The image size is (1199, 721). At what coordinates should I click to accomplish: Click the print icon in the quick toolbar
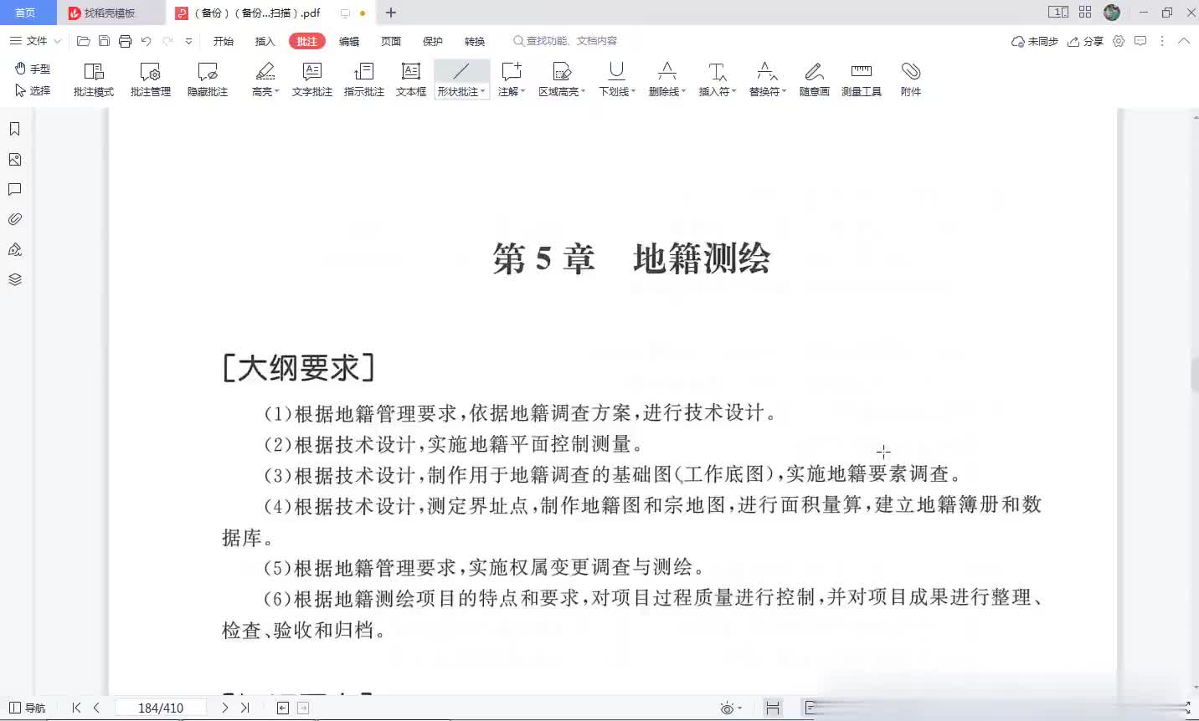(x=125, y=41)
